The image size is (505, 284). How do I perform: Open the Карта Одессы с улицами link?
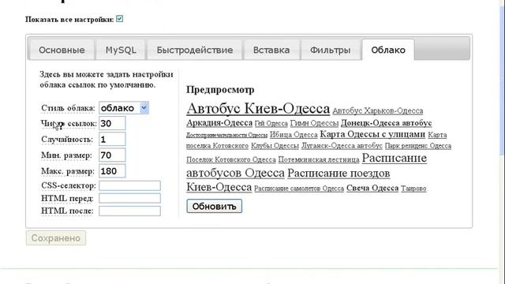pyautogui.click(x=372, y=134)
